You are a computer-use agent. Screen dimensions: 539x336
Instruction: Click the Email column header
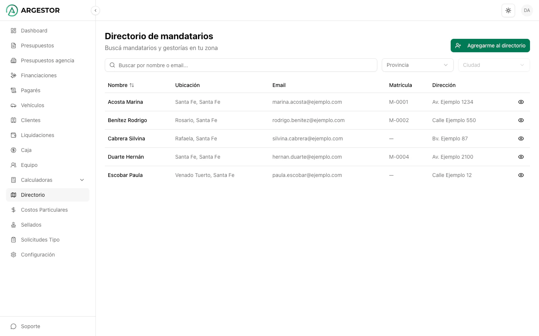pyautogui.click(x=279, y=85)
